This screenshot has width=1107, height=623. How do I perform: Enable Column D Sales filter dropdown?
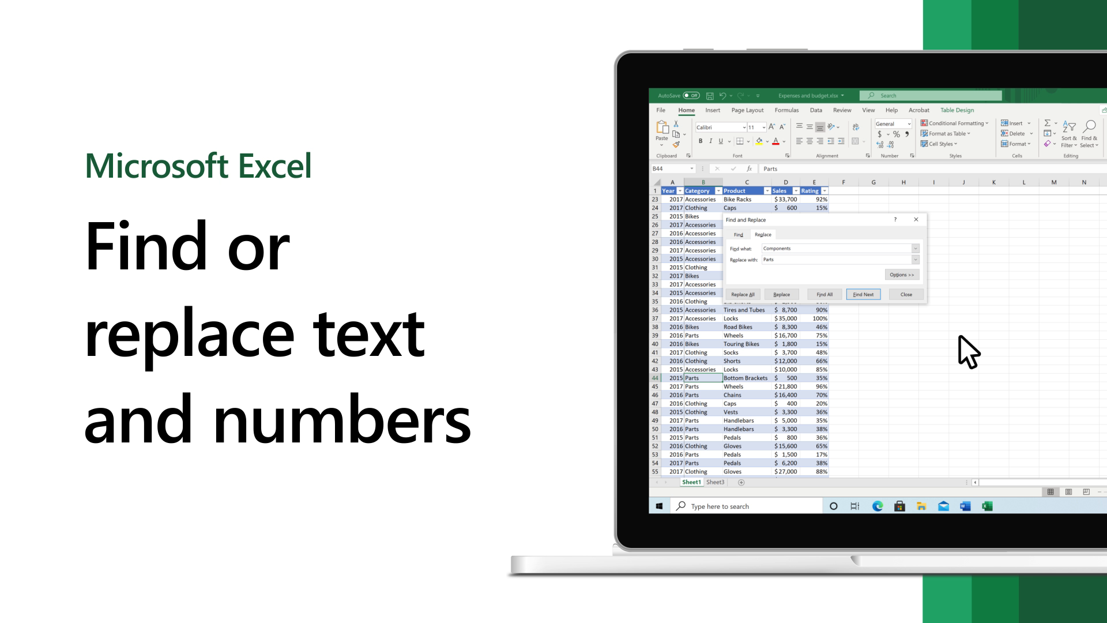coord(796,191)
